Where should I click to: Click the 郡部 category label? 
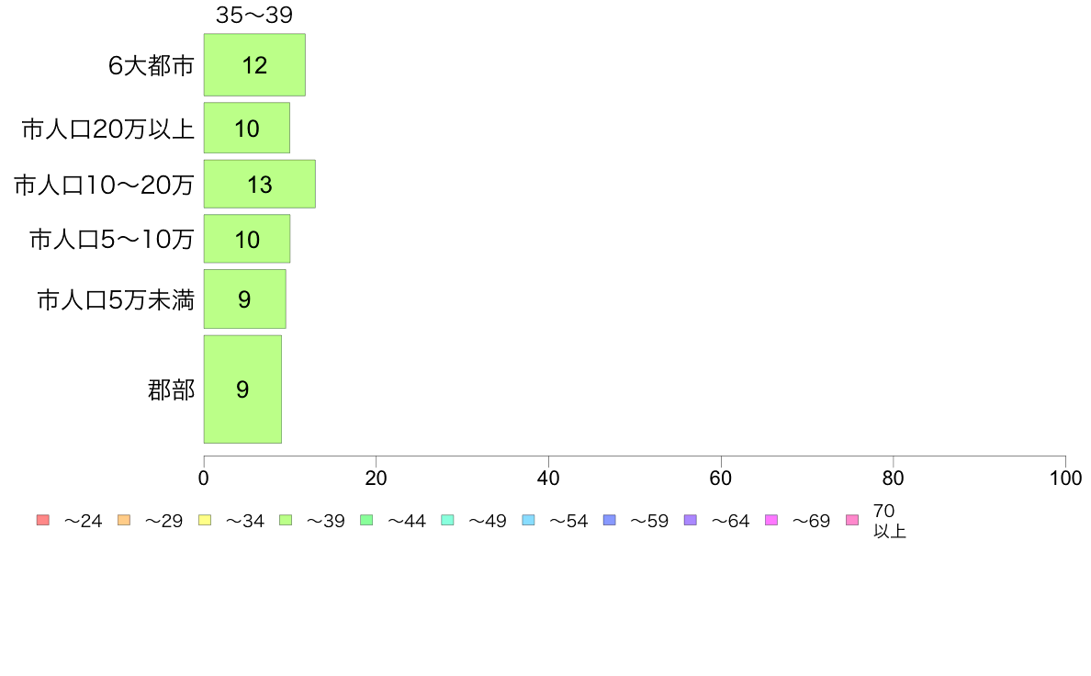click(171, 389)
